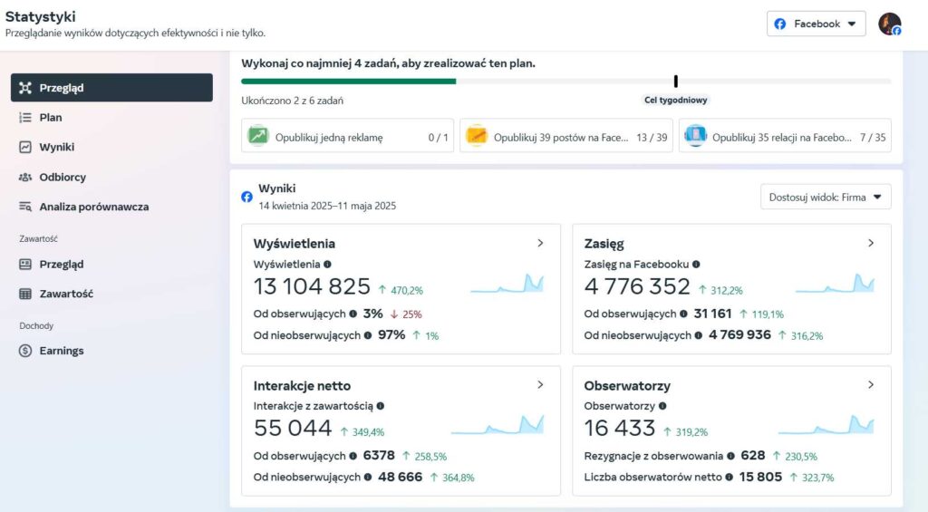Click the Cel tygodniowy marker on progress bar

[x=676, y=81]
